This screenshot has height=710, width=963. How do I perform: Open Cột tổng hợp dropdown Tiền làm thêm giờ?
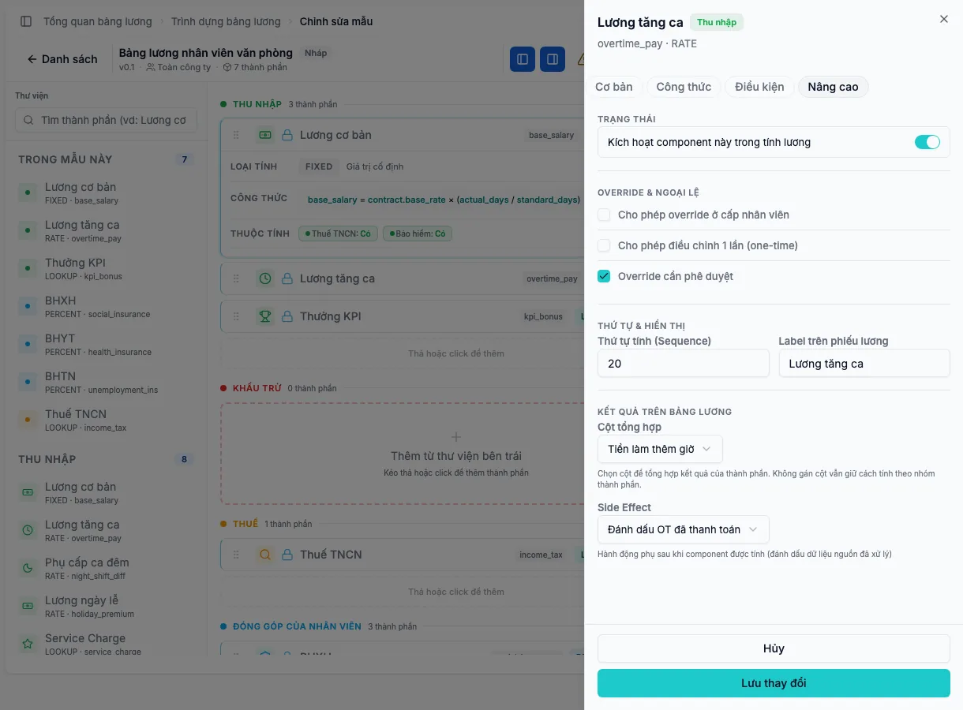click(660, 449)
